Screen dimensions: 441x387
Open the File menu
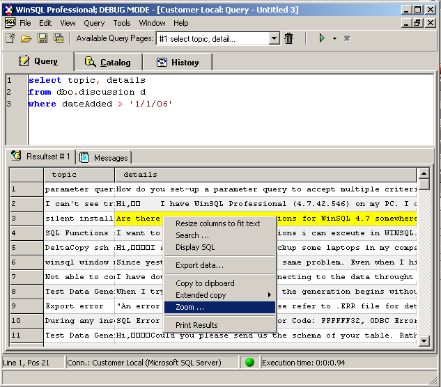pos(25,23)
